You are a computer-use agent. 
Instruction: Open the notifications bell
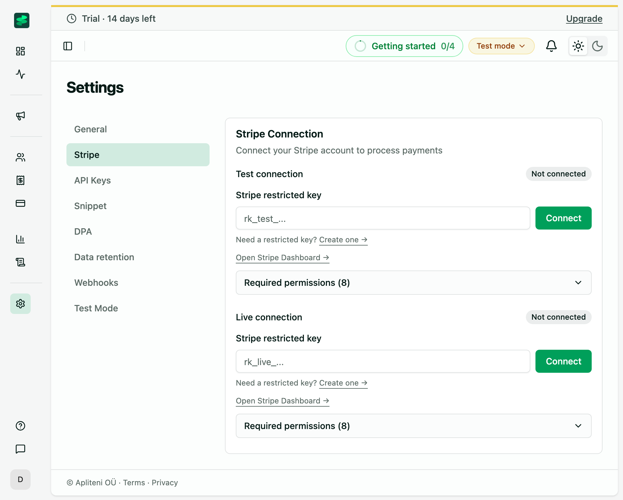pos(551,46)
